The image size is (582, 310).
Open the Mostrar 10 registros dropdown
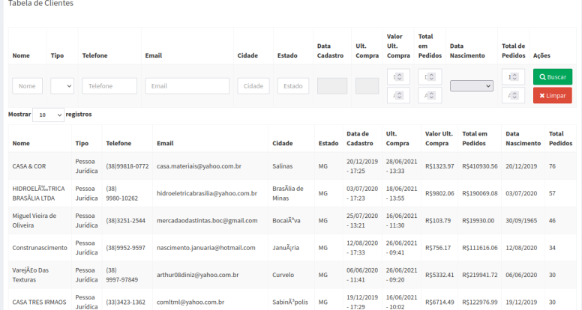pos(48,115)
